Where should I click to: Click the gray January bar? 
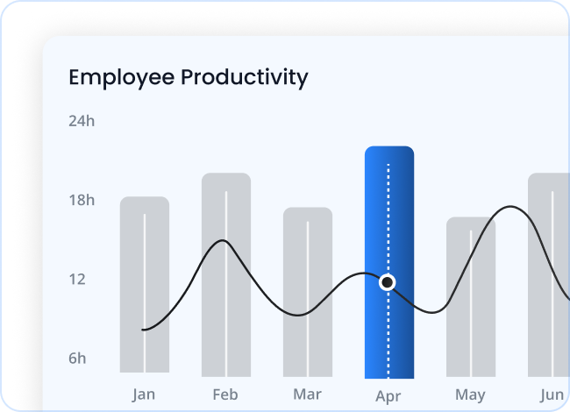coord(145,263)
